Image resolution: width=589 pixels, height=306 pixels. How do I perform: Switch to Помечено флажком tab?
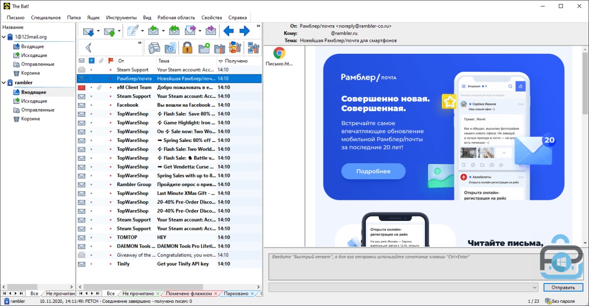coord(189,294)
